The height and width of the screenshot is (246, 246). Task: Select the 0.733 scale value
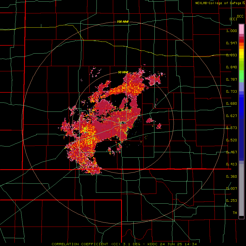click(232, 92)
